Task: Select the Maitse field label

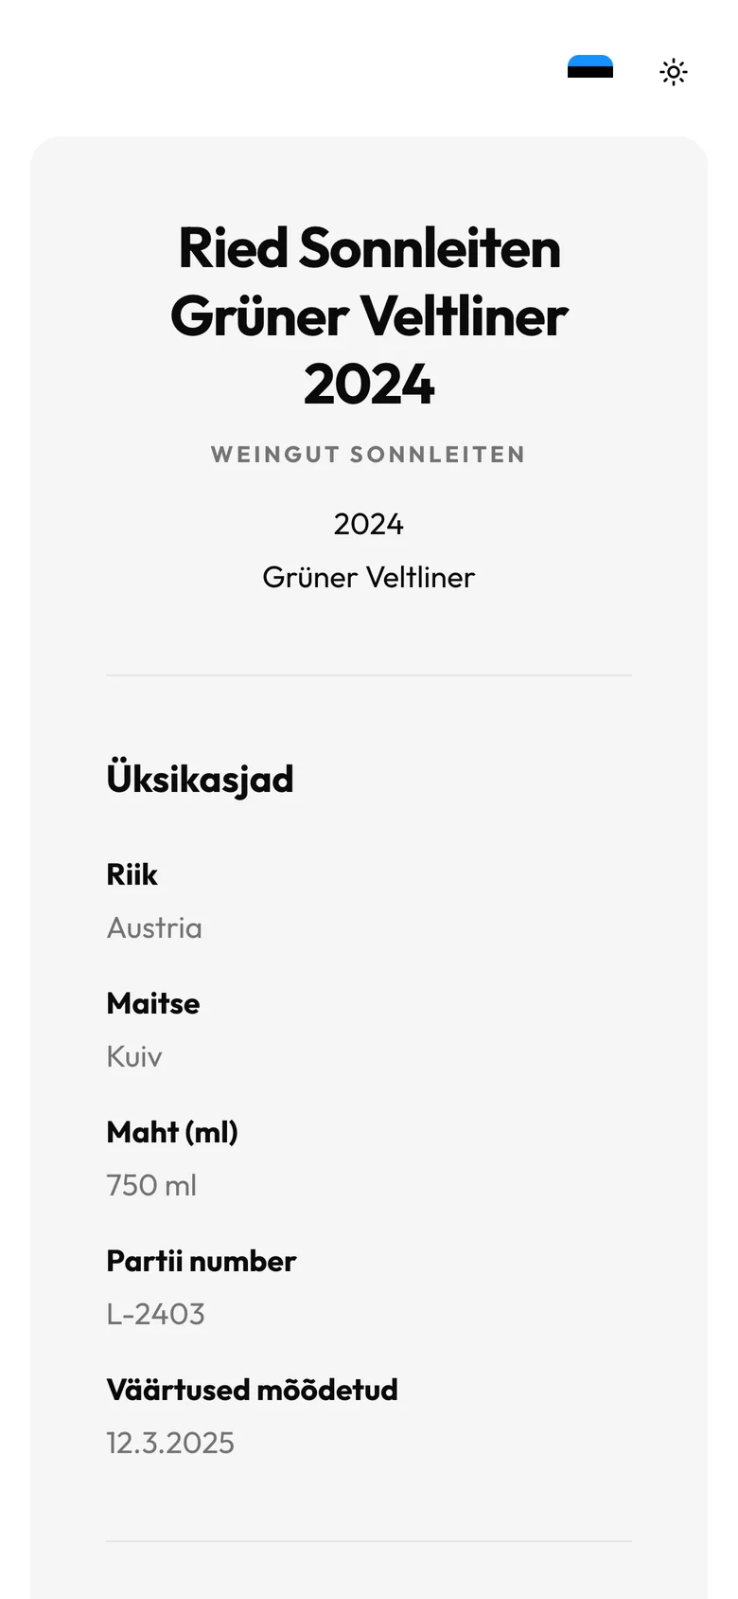Action: click(153, 1003)
